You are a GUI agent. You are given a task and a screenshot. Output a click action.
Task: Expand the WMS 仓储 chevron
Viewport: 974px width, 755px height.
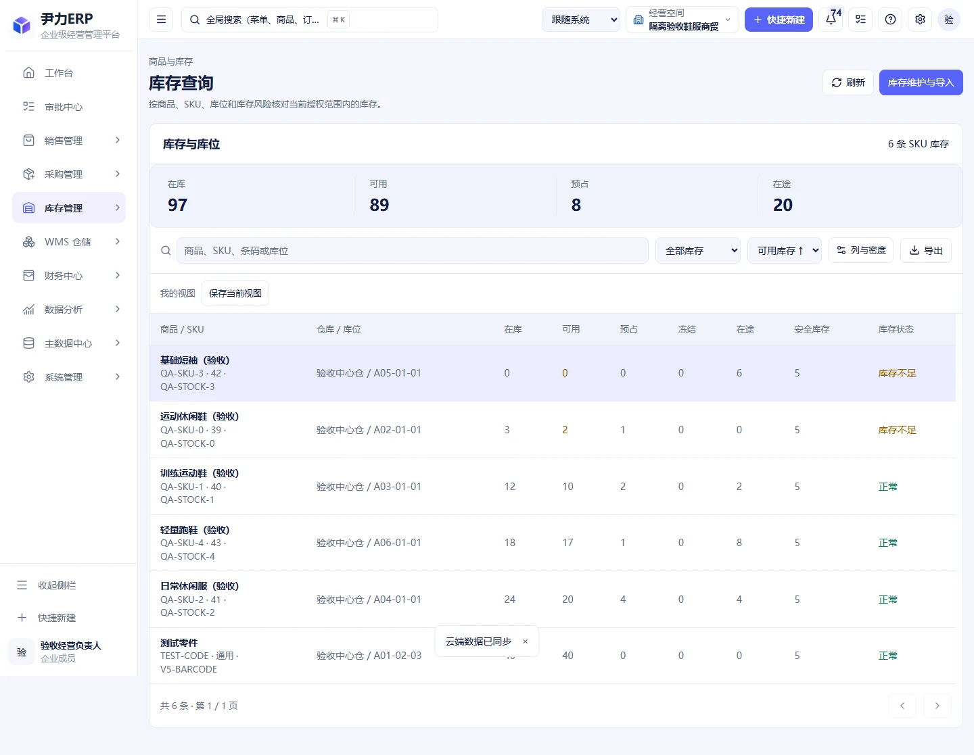point(118,242)
